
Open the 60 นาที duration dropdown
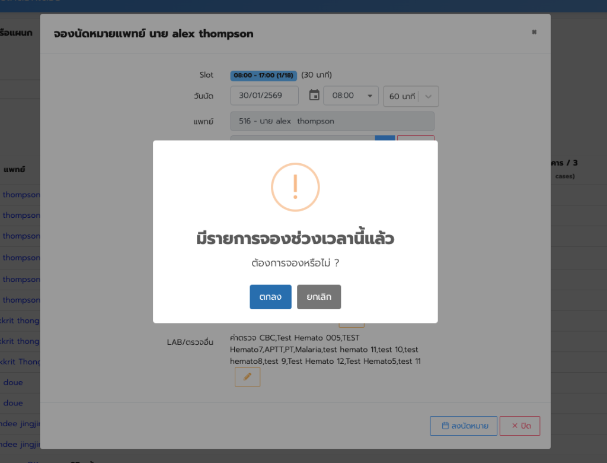(403, 96)
